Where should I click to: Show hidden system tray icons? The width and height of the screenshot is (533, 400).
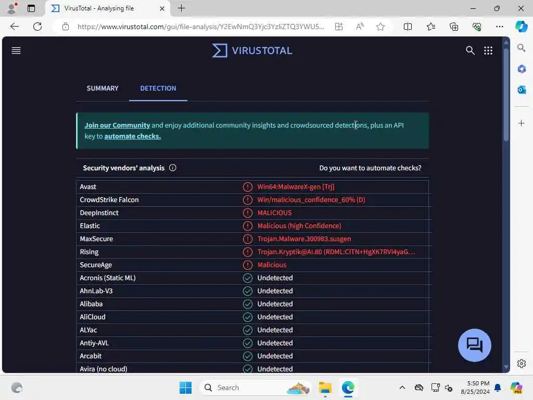(x=402, y=387)
